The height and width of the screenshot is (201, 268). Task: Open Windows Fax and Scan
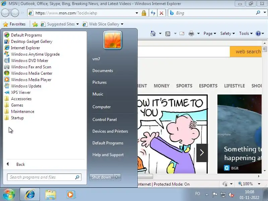28,67
